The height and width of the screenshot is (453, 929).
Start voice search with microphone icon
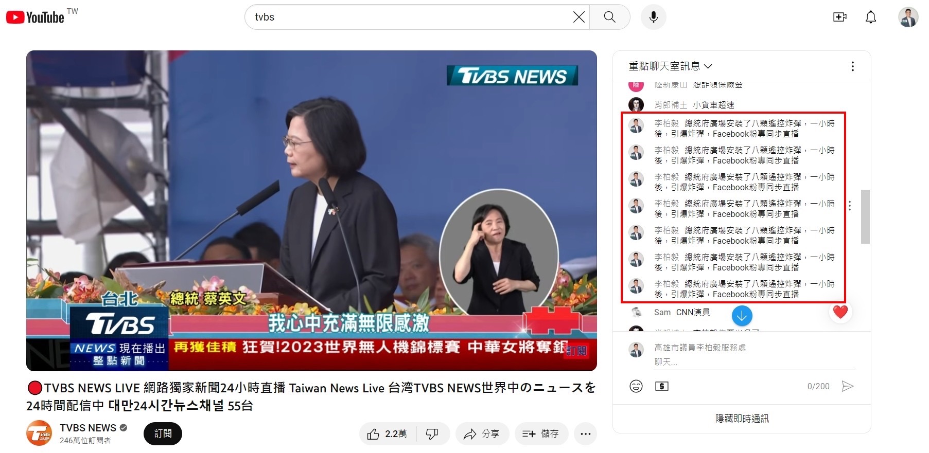click(x=653, y=17)
